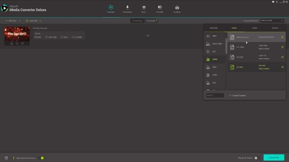Open the Burn section icon
289x162 pixels.
click(144, 7)
